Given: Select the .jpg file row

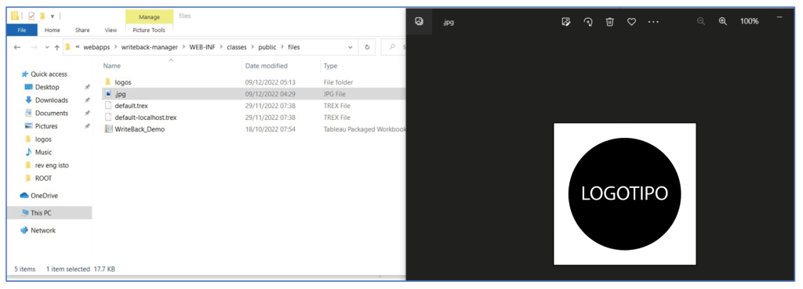Looking at the screenshot, I should [253, 94].
